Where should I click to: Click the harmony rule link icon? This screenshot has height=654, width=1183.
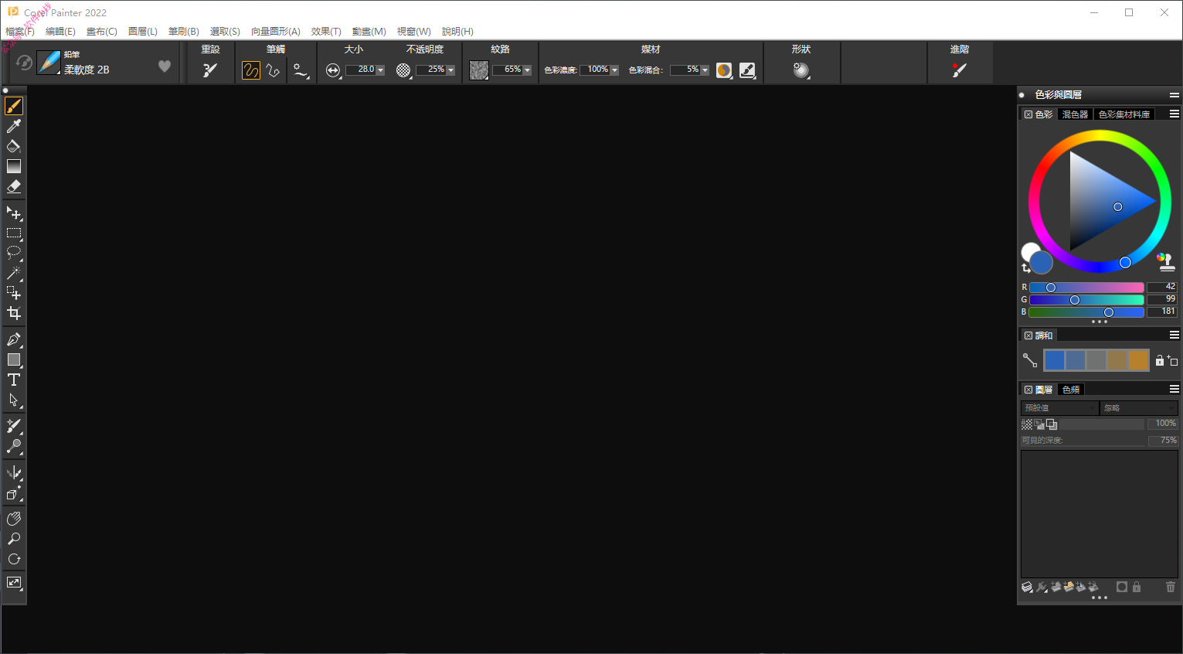1030,360
